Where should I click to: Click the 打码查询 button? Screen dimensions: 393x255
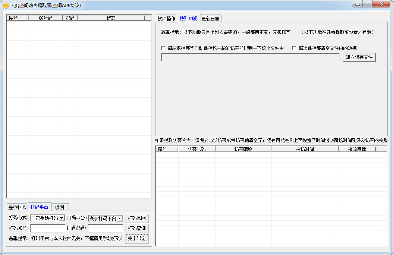click(136, 228)
